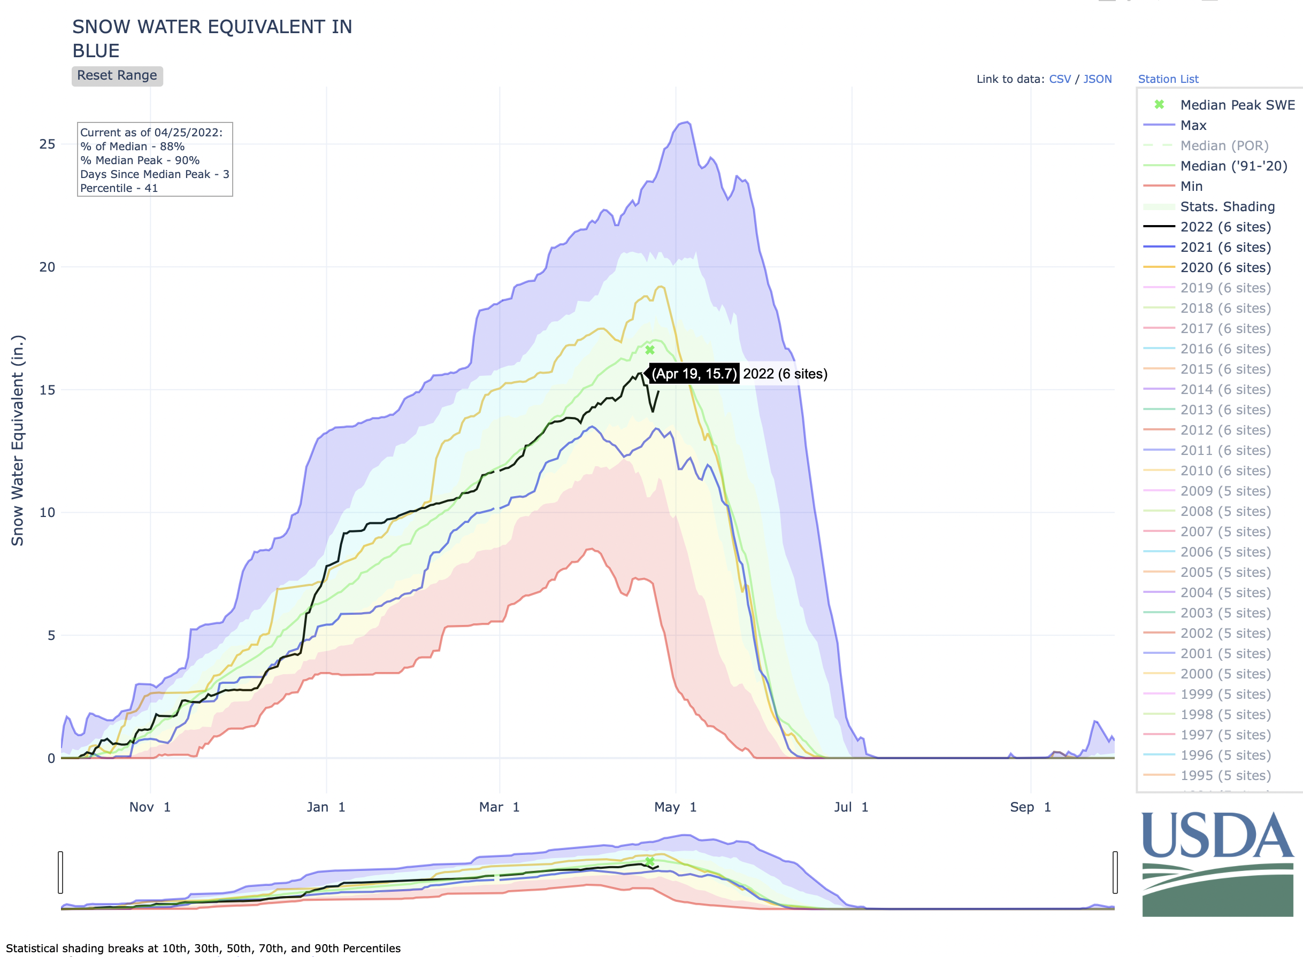Click the left range slider handle
Viewport: 1303px width, 957px height.
click(60, 872)
